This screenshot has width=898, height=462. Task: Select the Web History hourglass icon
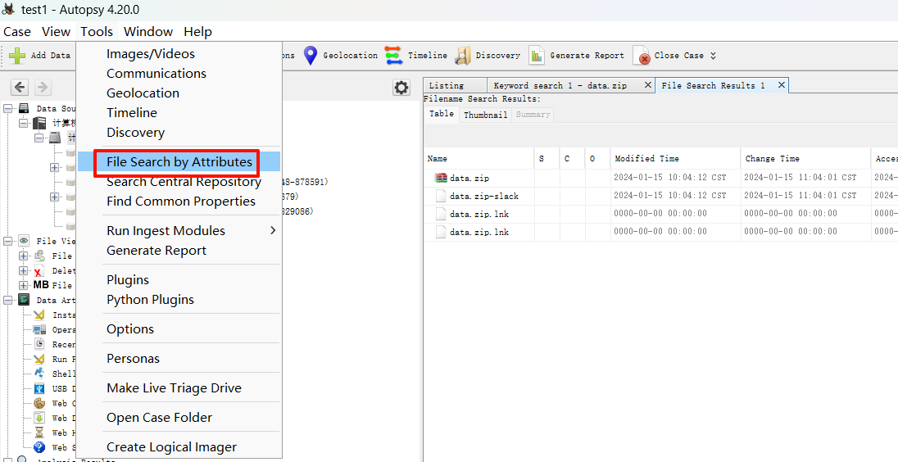tap(39, 433)
